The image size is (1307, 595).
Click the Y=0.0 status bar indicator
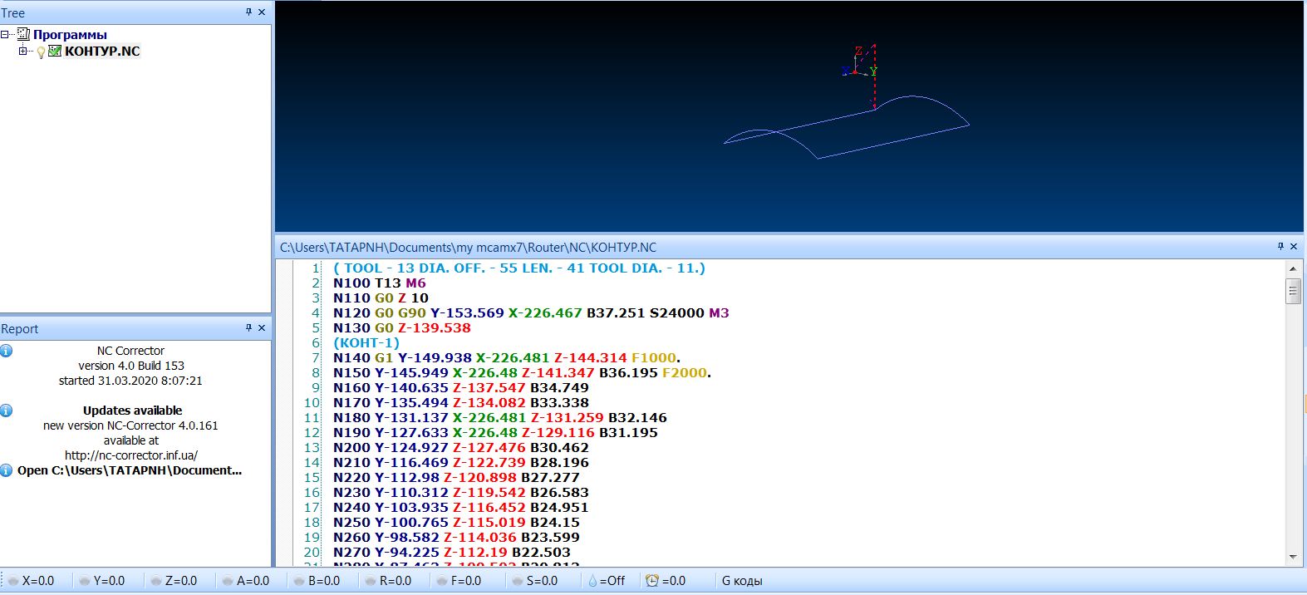pos(102,581)
